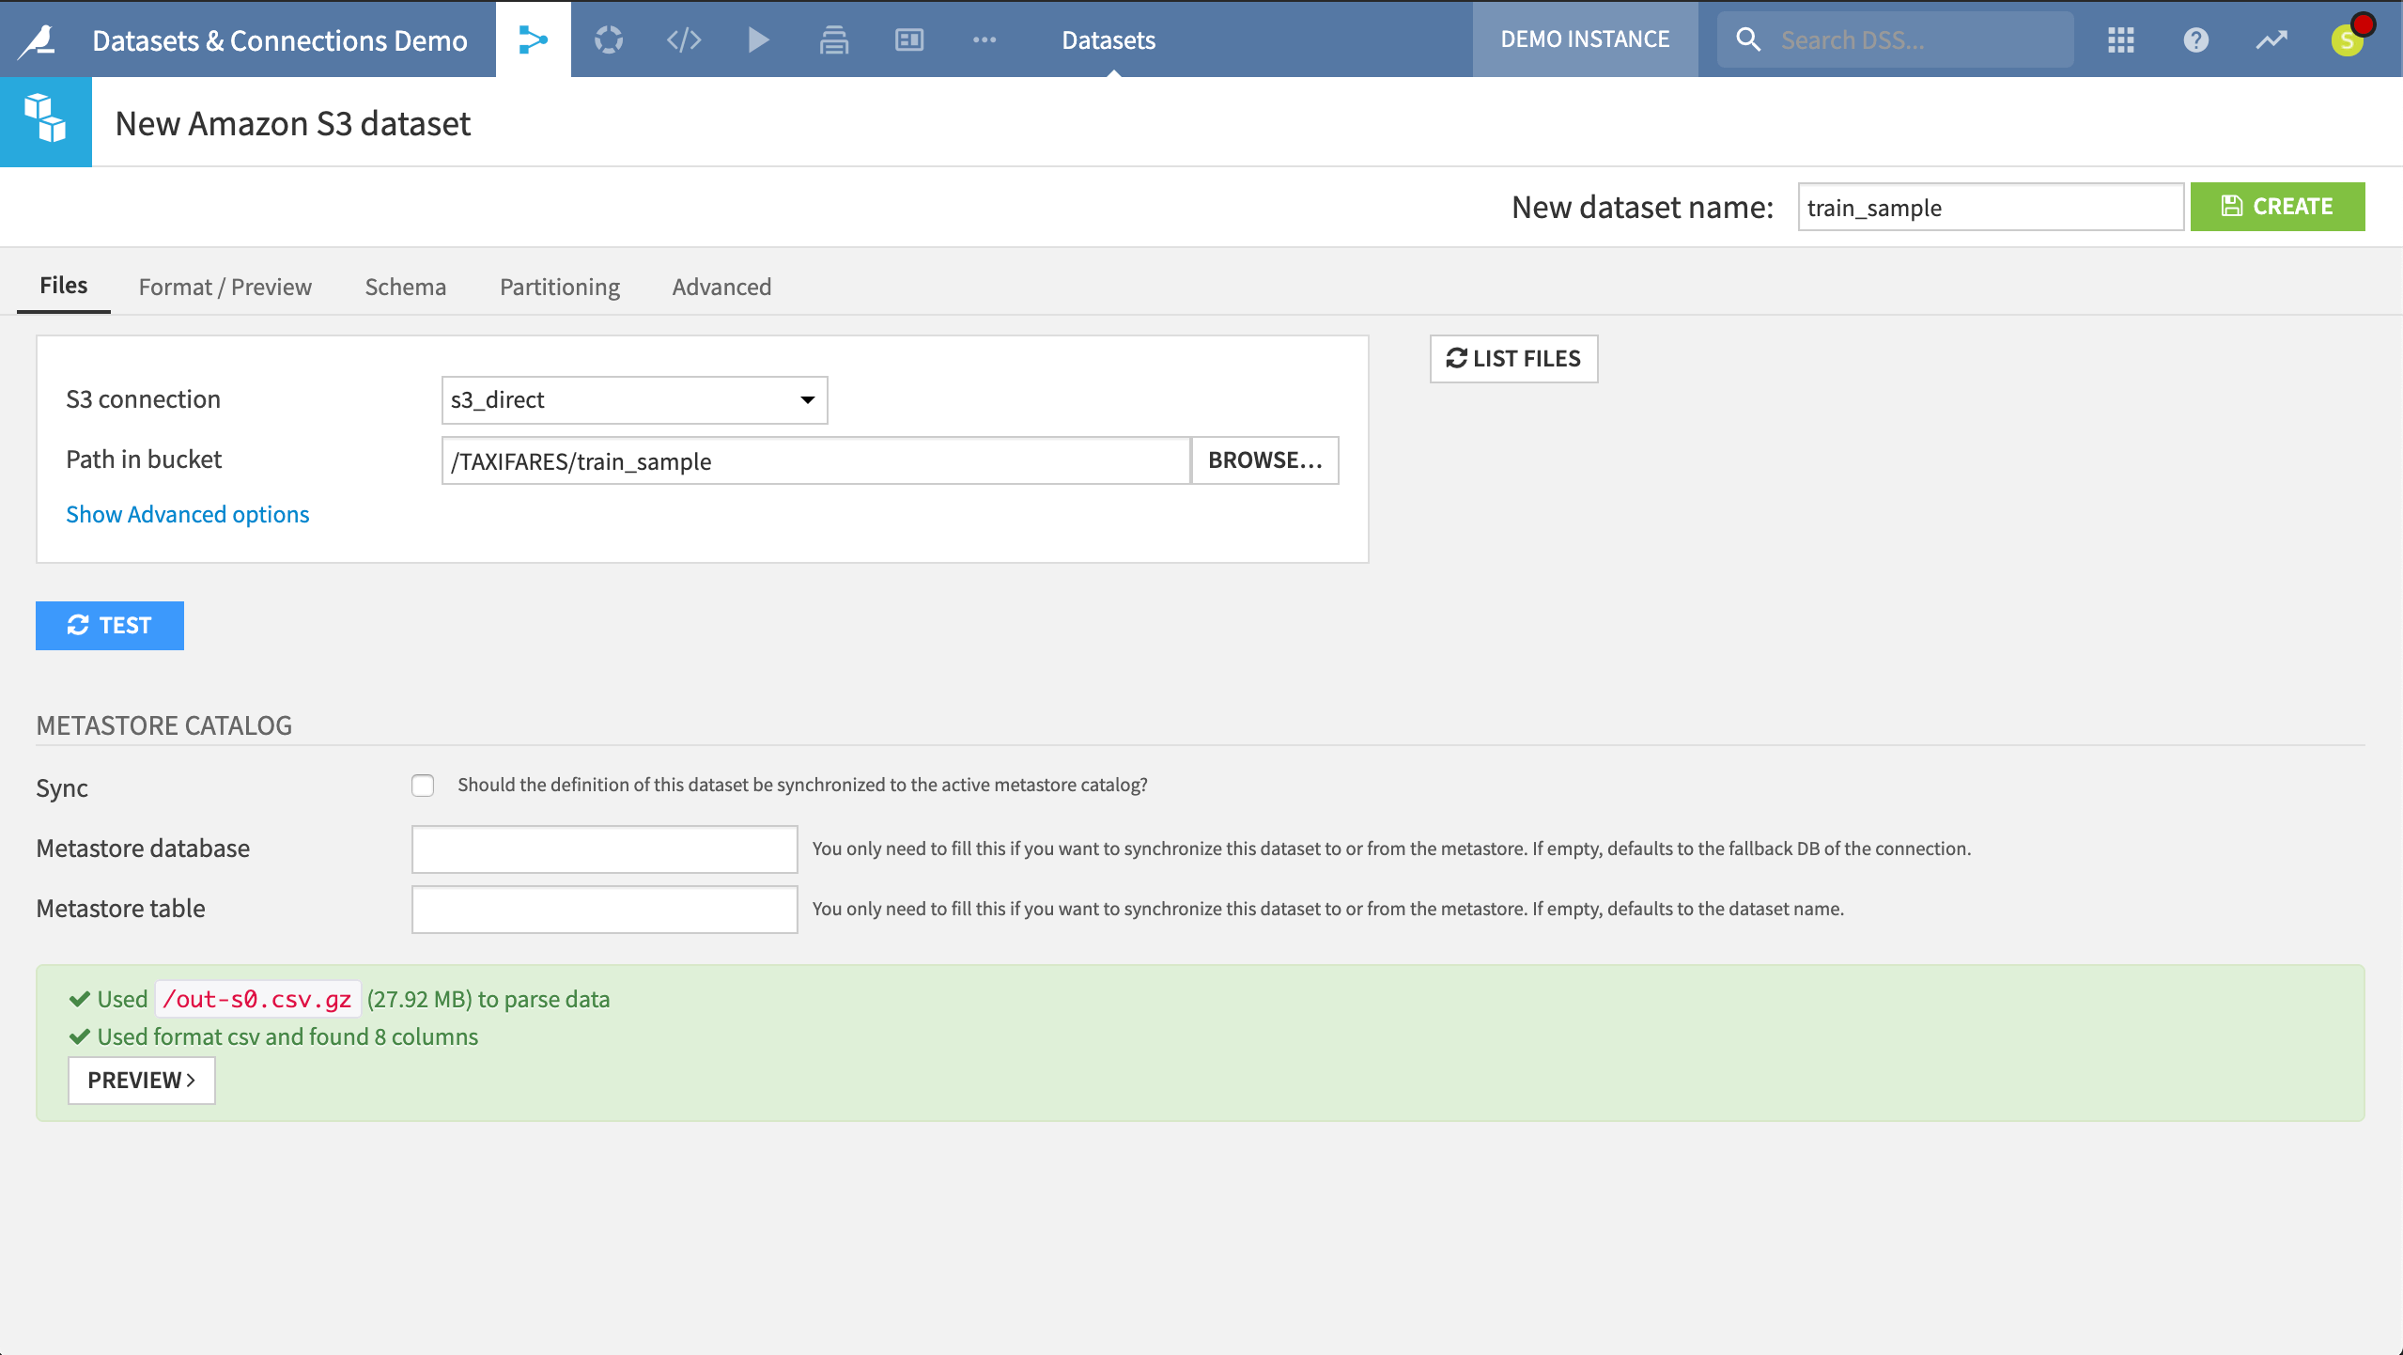The image size is (2403, 1355).
Task: Open the code notebooks icon
Action: (x=682, y=39)
